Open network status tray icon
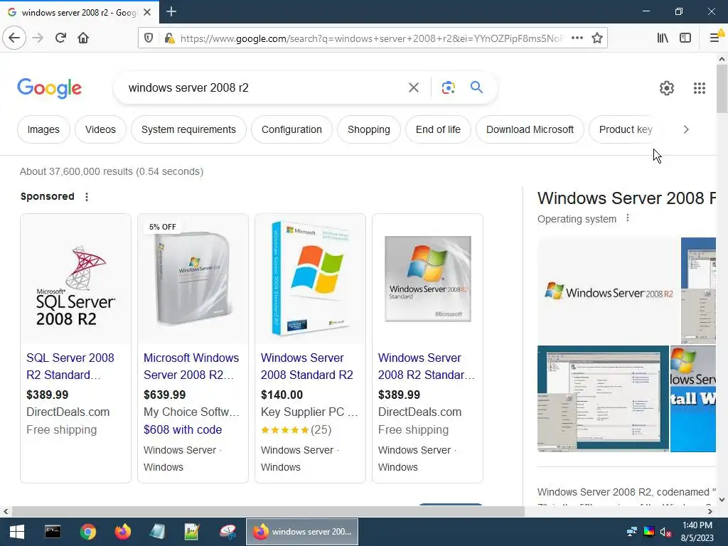Screen dimensions: 728x546 [x=631, y=532]
